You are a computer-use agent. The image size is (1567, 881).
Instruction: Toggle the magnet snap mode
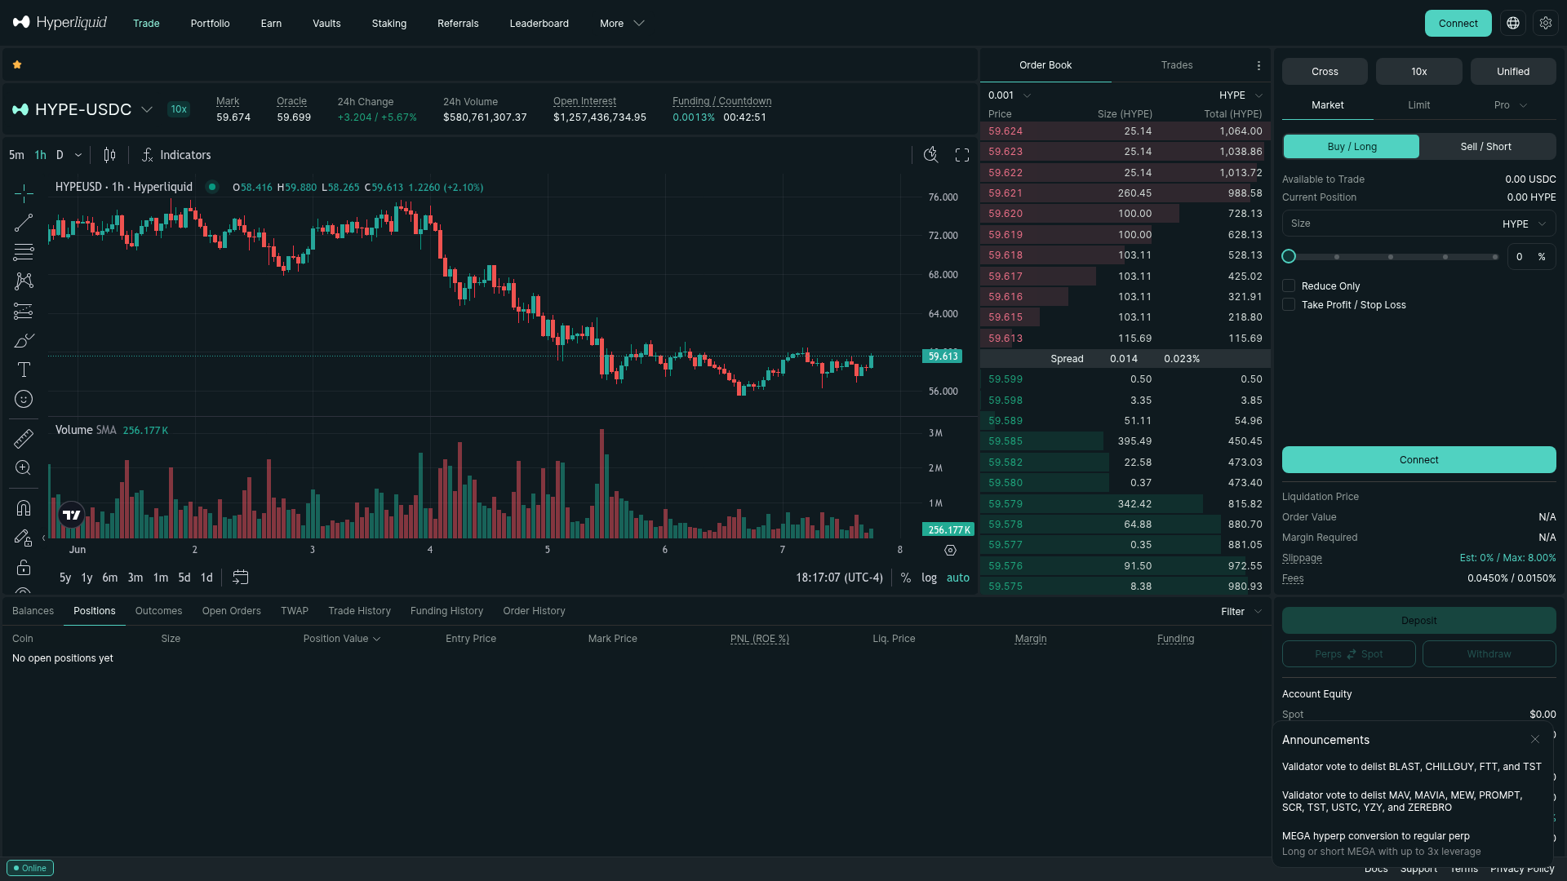point(24,508)
